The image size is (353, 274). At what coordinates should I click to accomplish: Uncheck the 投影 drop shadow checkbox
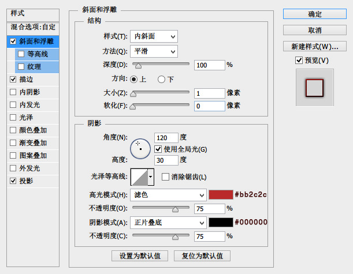tap(13, 181)
